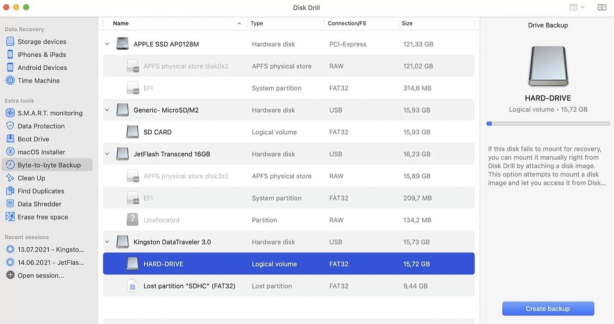
Task: Collapse the APPLE SSD AP0128M disk tree
Action: click(x=107, y=44)
